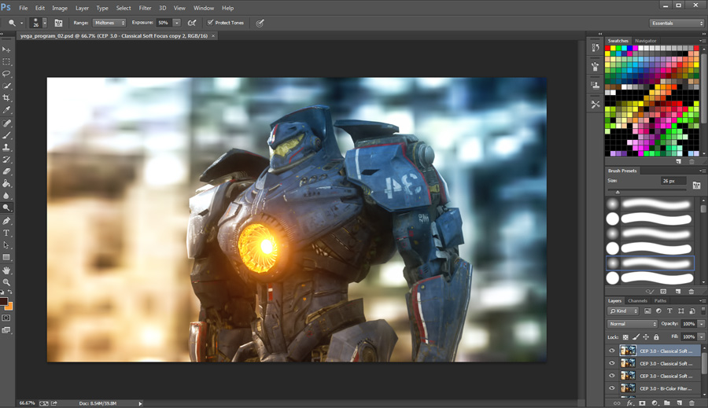Select the Hand tool

pos(6,270)
